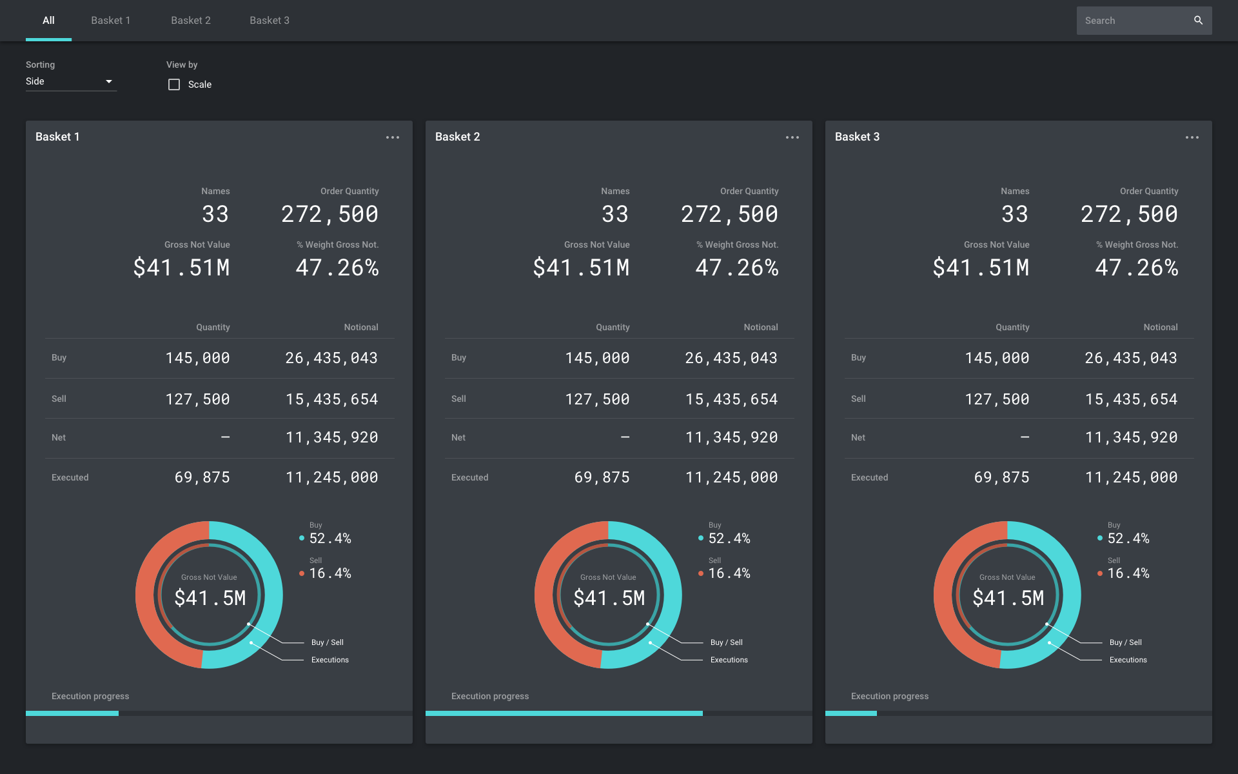Switch to the Basket 1 tab
Viewport: 1238px width, 774px height.
110,21
